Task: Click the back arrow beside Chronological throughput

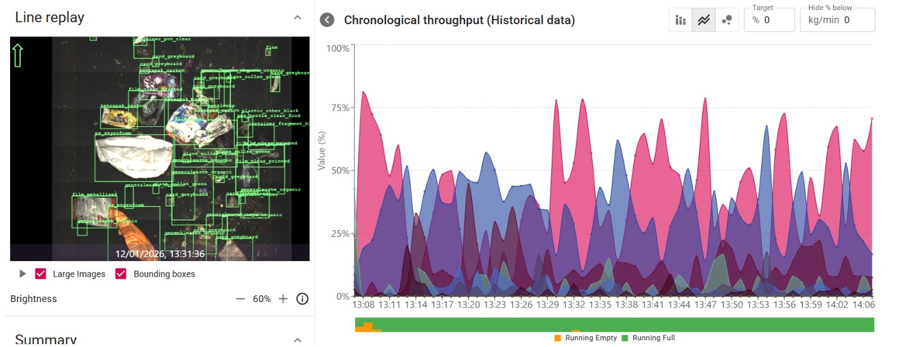Action: [327, 20]
